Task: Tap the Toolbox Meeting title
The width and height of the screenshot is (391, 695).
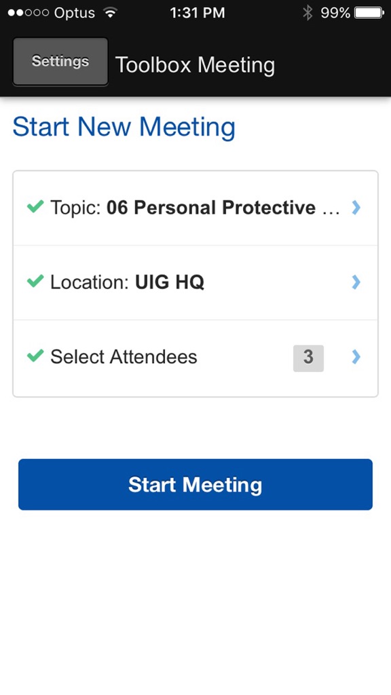Action: pyautogui.click(x=195, y=64)
